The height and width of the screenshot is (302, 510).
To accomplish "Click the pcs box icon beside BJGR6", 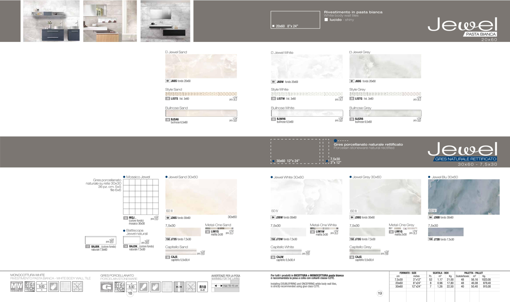I will 419,119.
